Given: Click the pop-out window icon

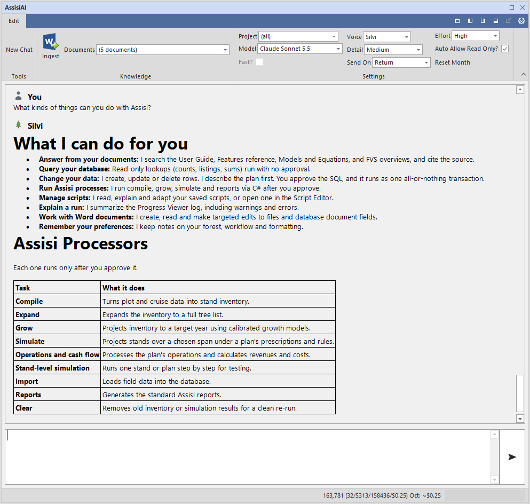Looking at the screenshot, I should pos(508,21).
